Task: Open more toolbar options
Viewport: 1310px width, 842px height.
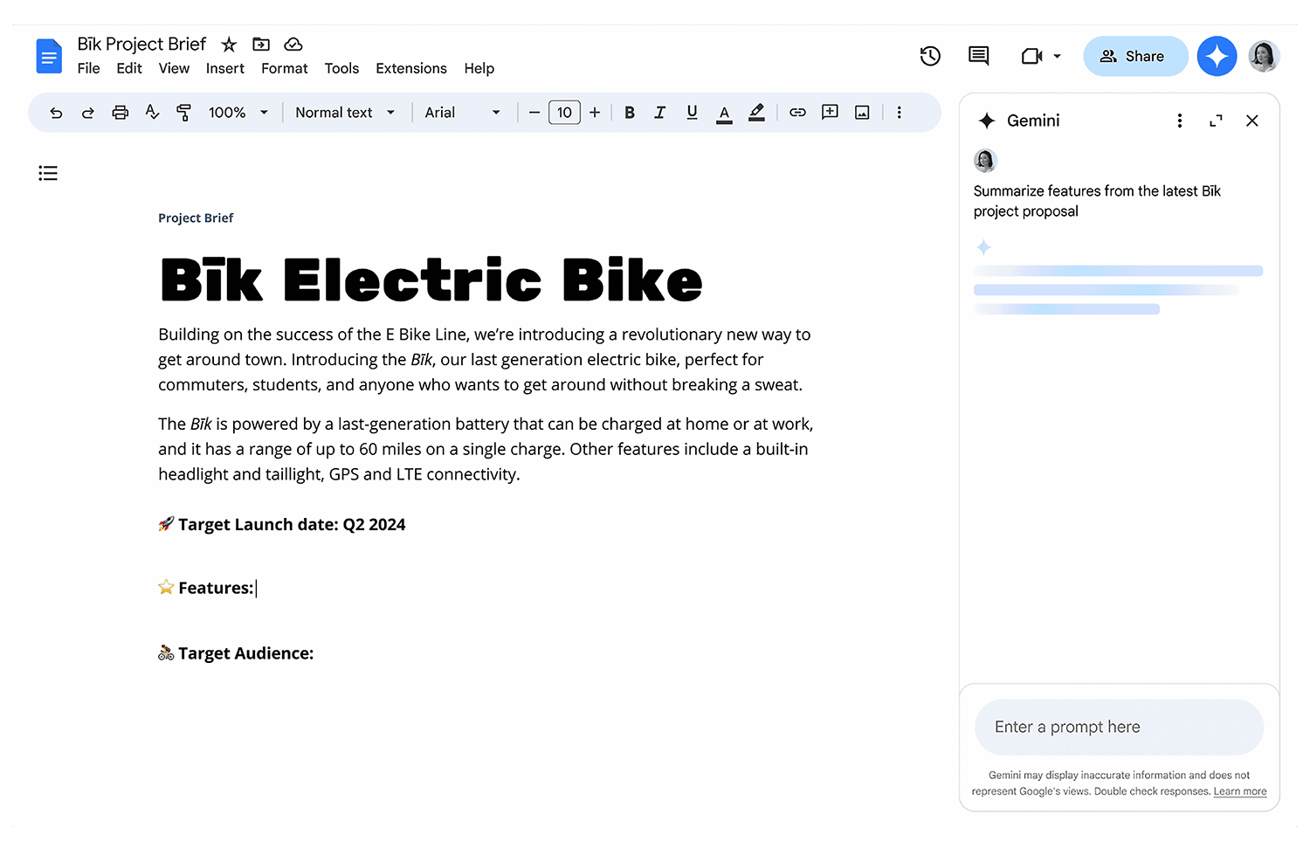Action: [x=899, y=113]
